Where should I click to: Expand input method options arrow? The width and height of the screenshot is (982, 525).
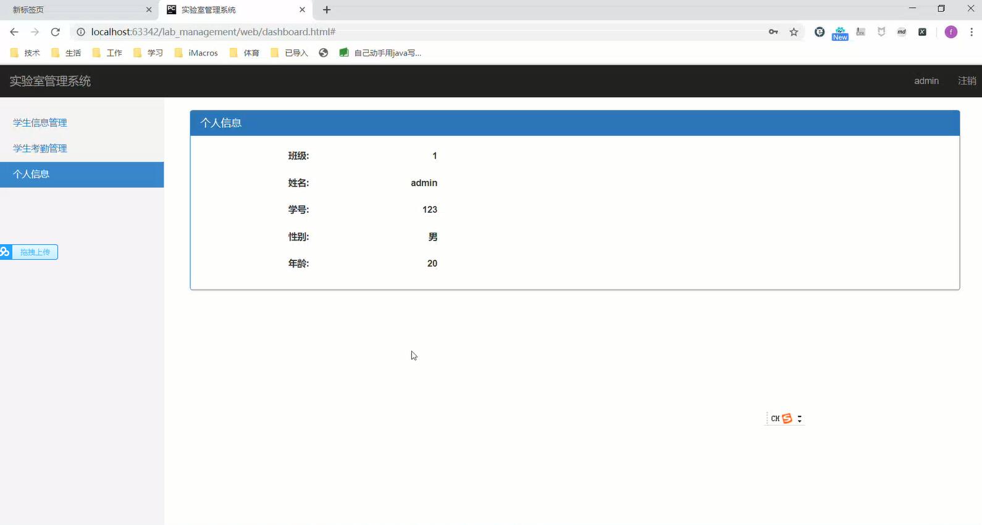pos(799,419)
